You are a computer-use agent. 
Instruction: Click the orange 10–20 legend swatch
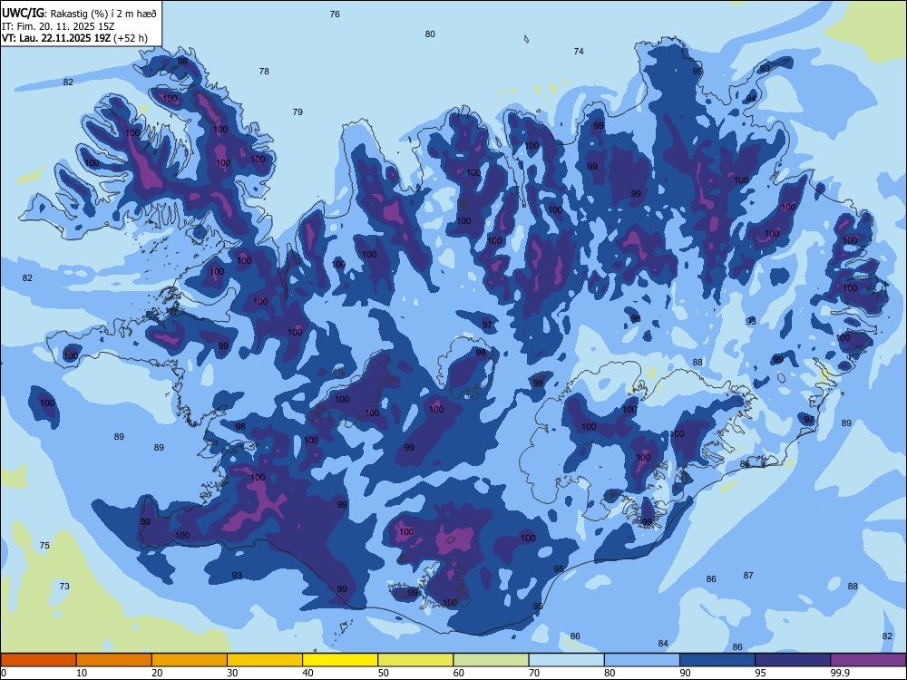tap(114, 660)
